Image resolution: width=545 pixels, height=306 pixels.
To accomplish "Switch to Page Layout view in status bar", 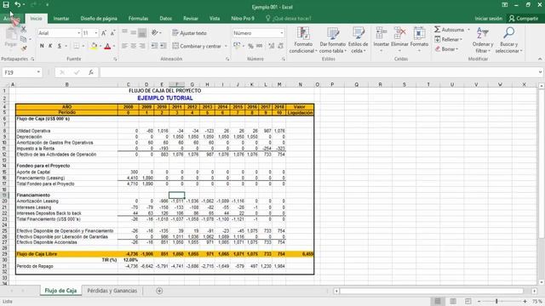I will pyautogui.click(x=453, y=301).
